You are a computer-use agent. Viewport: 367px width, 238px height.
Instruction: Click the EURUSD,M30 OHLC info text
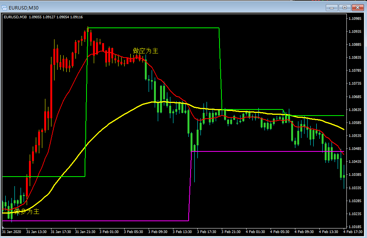43,17
